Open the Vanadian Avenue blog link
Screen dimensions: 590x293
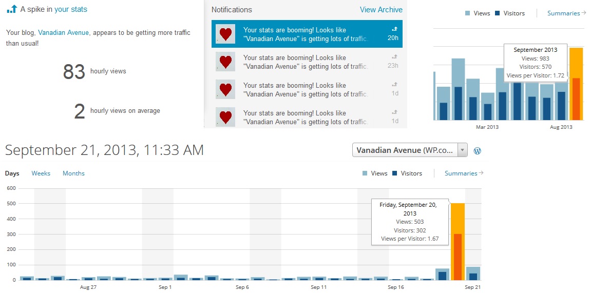[x=64, y=32]
